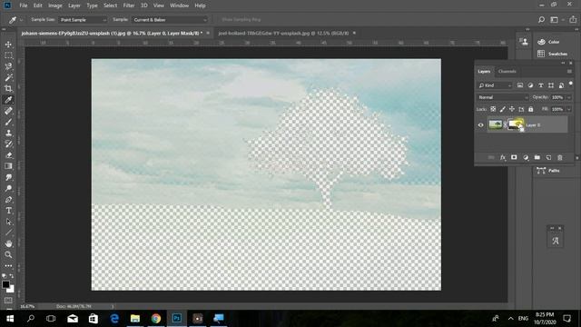Image resolution: width=581 pixels, height=327 pixels.
Task: Click the foreground color swatch
Action: 5,284
